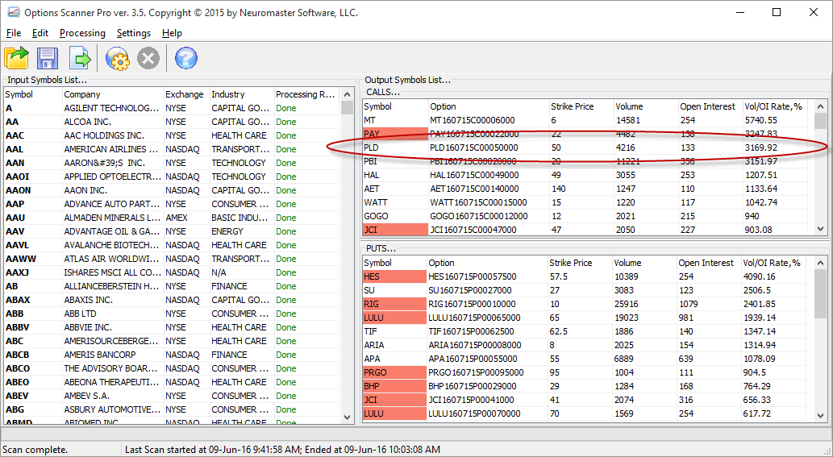This screenshot has width=833, height=457.
Task: Click option LULU160715P00065000
Action: 474,318
